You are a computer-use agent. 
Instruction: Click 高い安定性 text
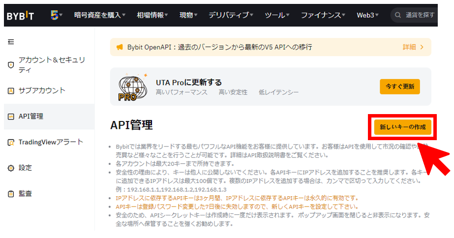(233, 92)
